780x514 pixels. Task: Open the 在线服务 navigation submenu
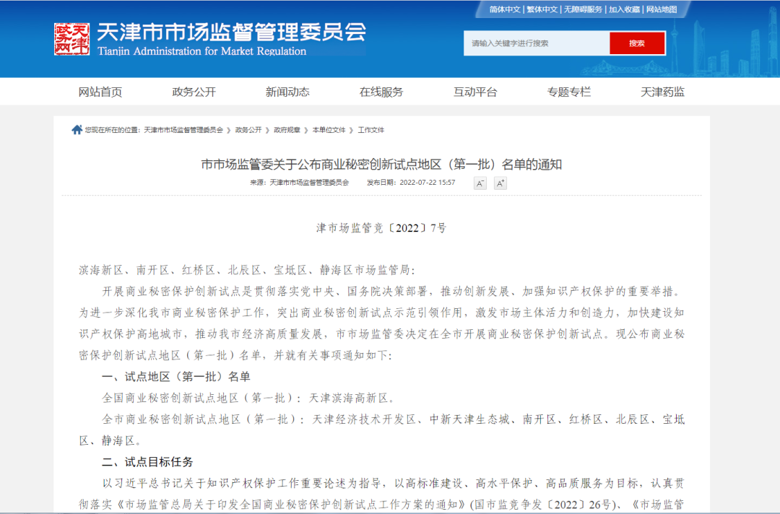381,91
